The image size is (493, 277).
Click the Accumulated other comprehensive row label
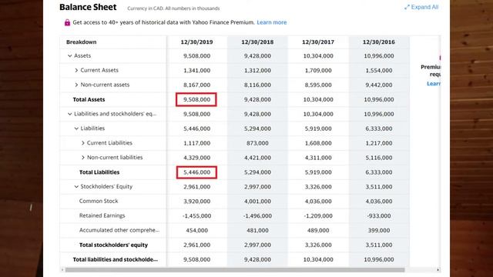pos(119,230)
